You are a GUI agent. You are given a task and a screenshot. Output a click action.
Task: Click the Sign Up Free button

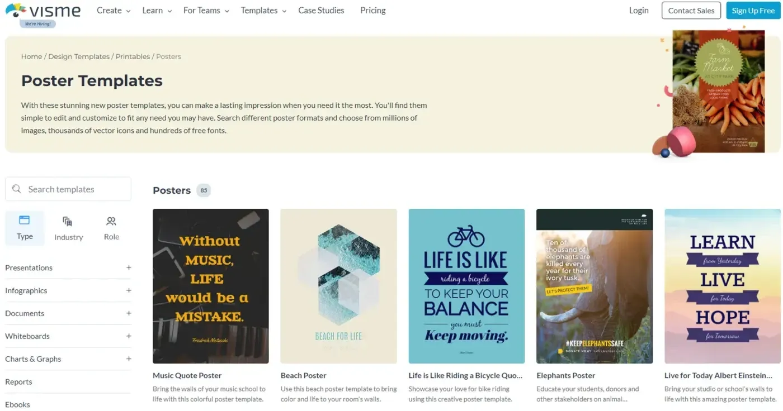point(753,11)
